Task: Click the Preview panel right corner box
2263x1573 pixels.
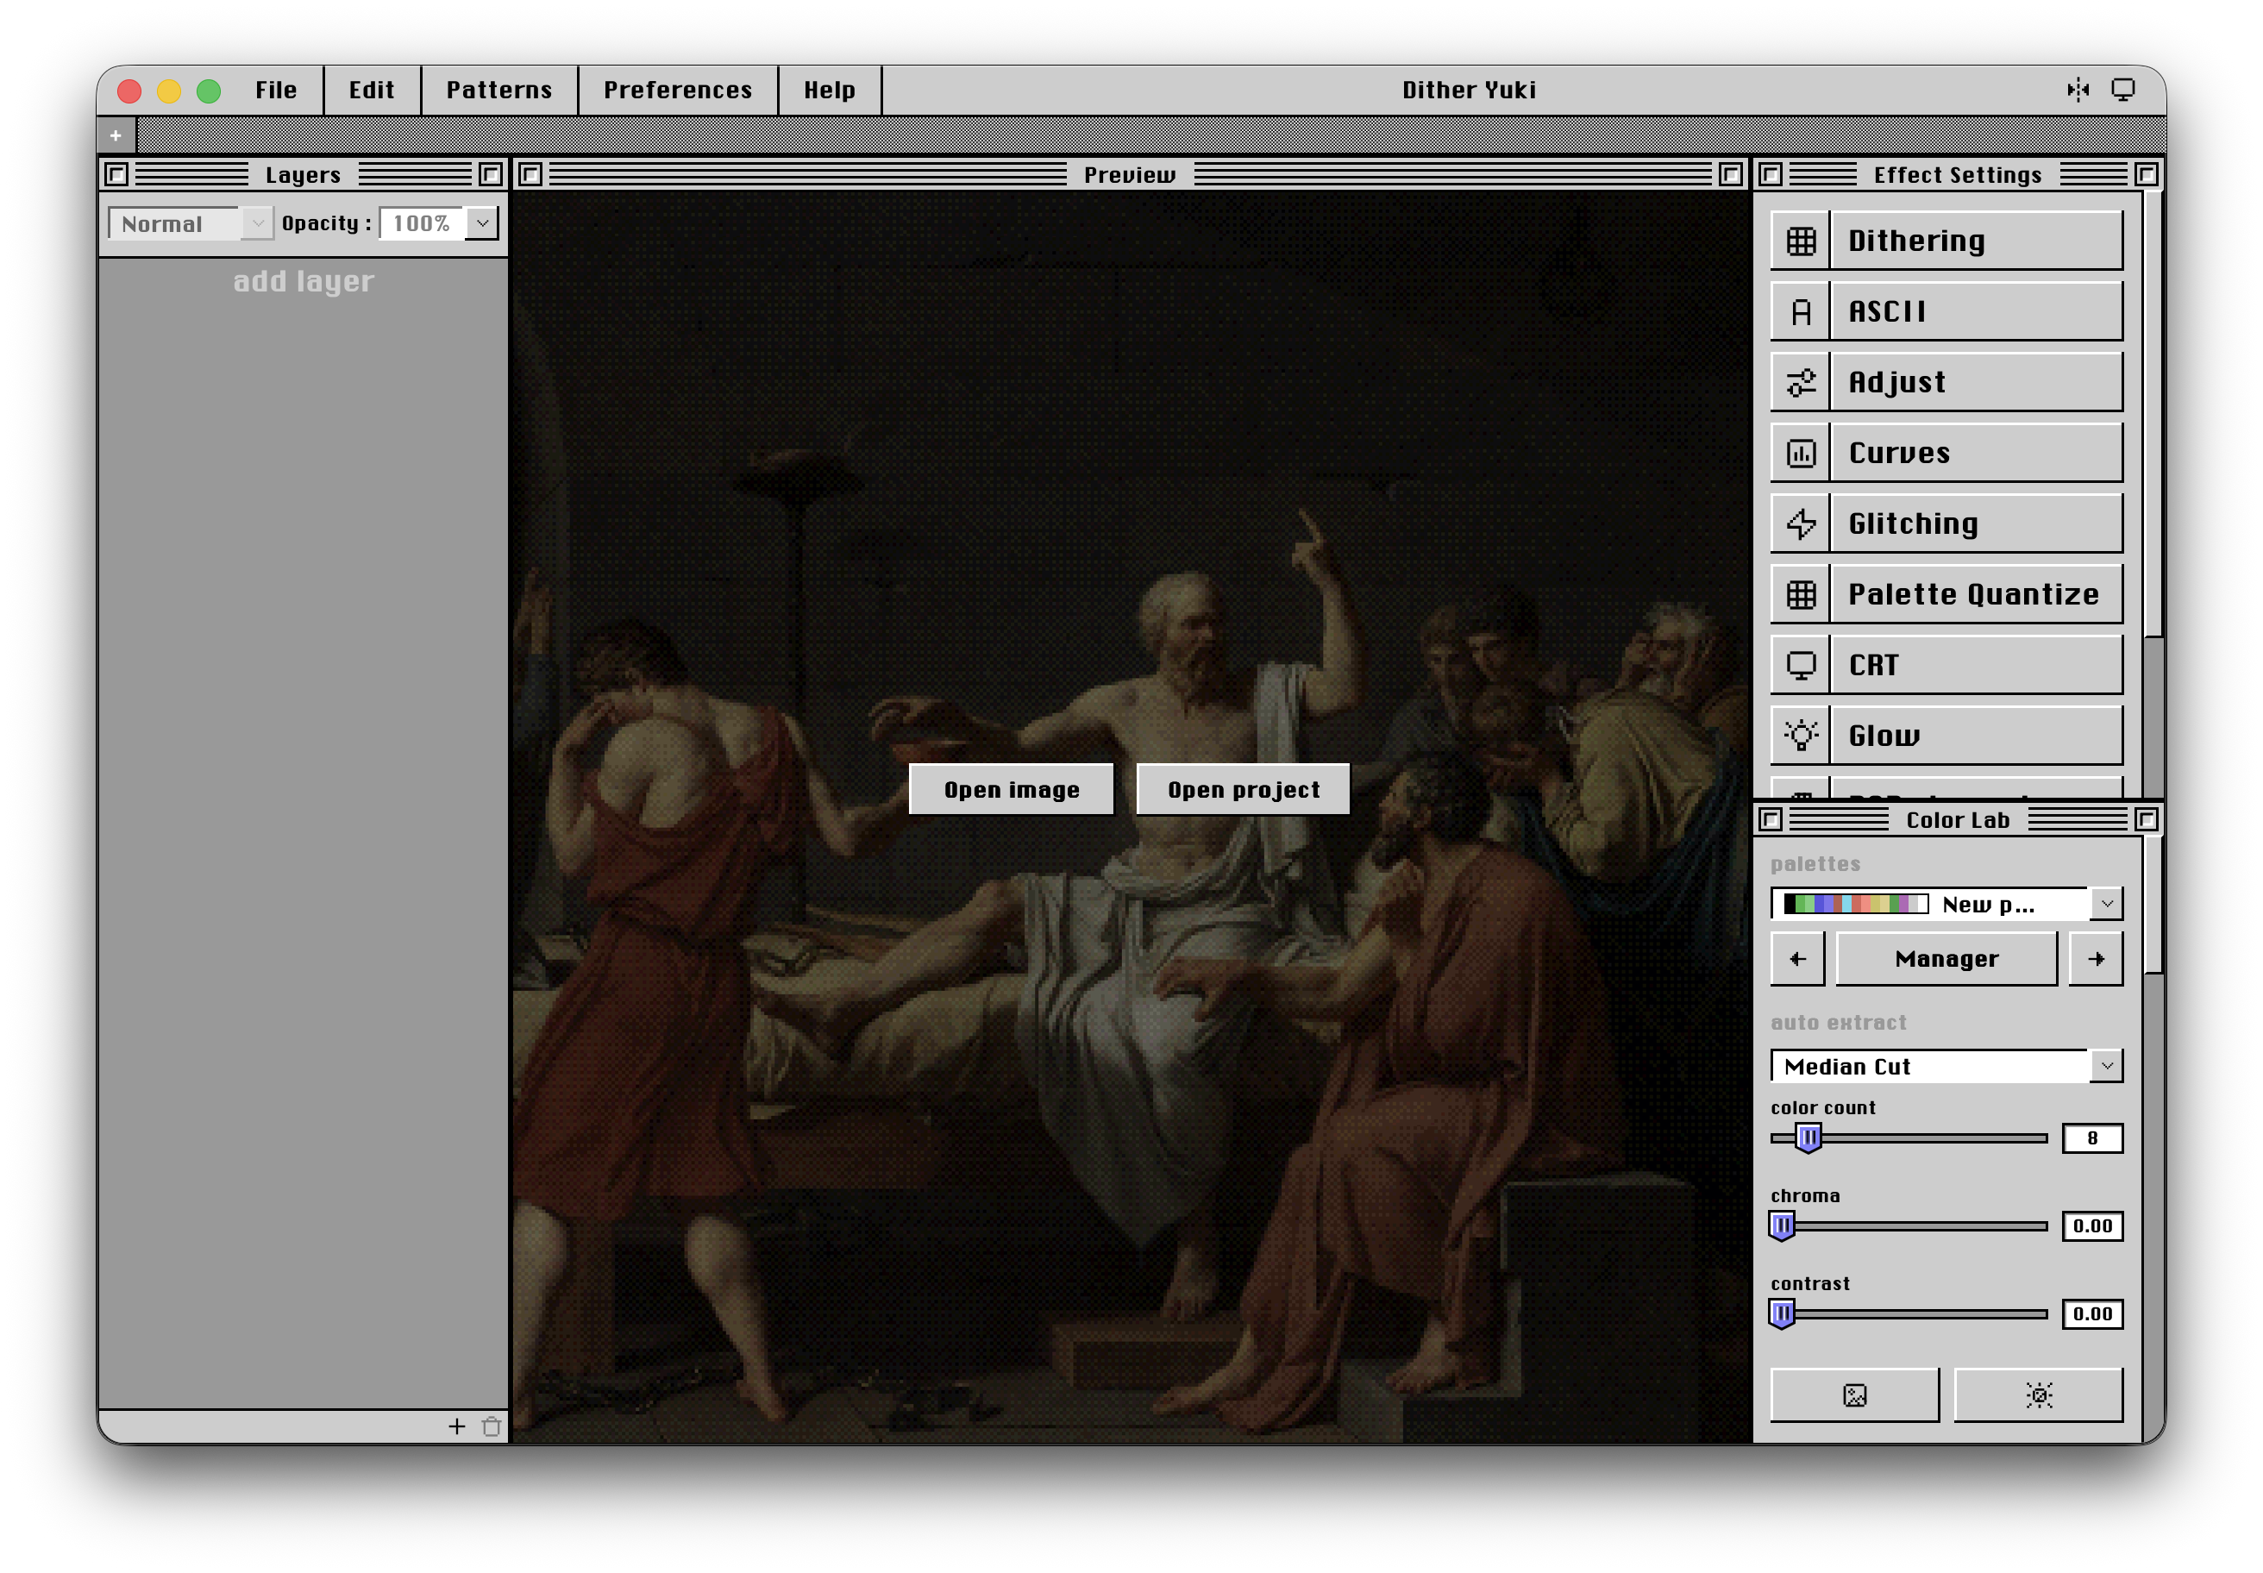Action: click(x=1730, y=174)
